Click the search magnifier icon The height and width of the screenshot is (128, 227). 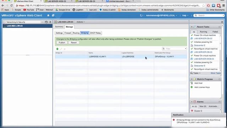(196, 15)
